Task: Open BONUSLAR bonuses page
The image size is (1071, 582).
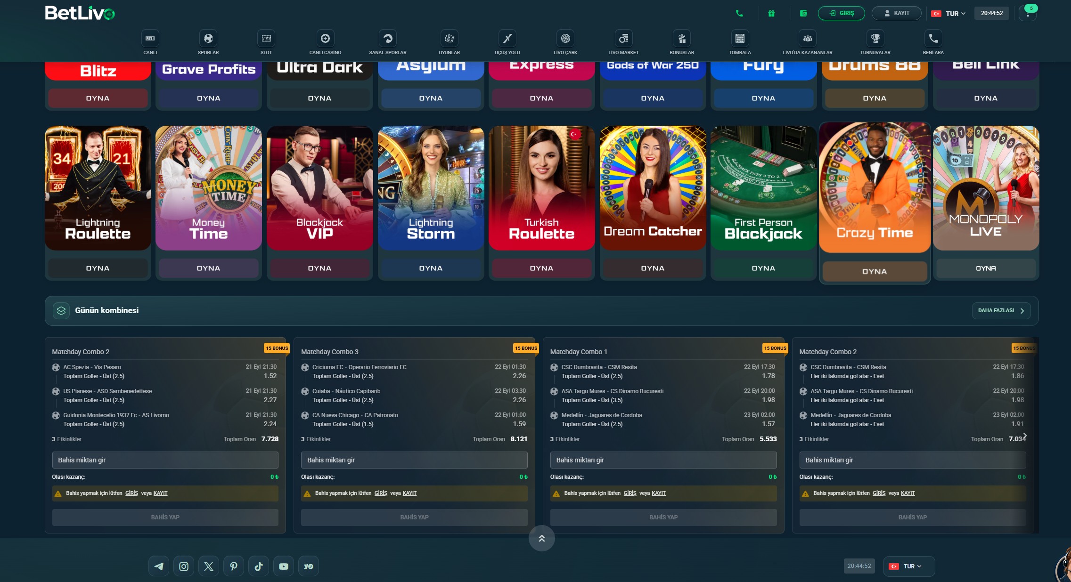Action: coord(682,43)
